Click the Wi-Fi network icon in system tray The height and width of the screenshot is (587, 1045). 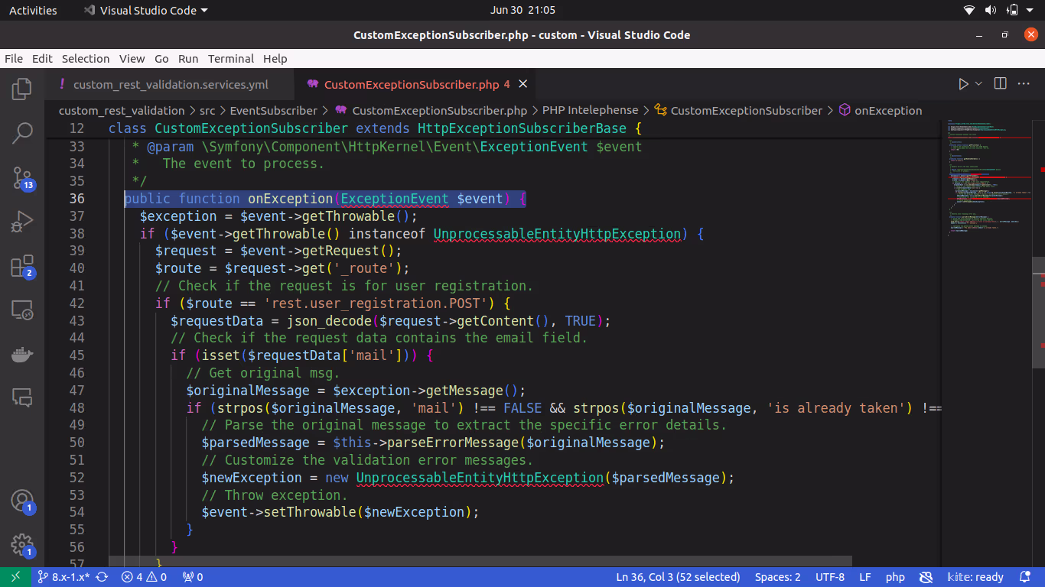[969, 10]
